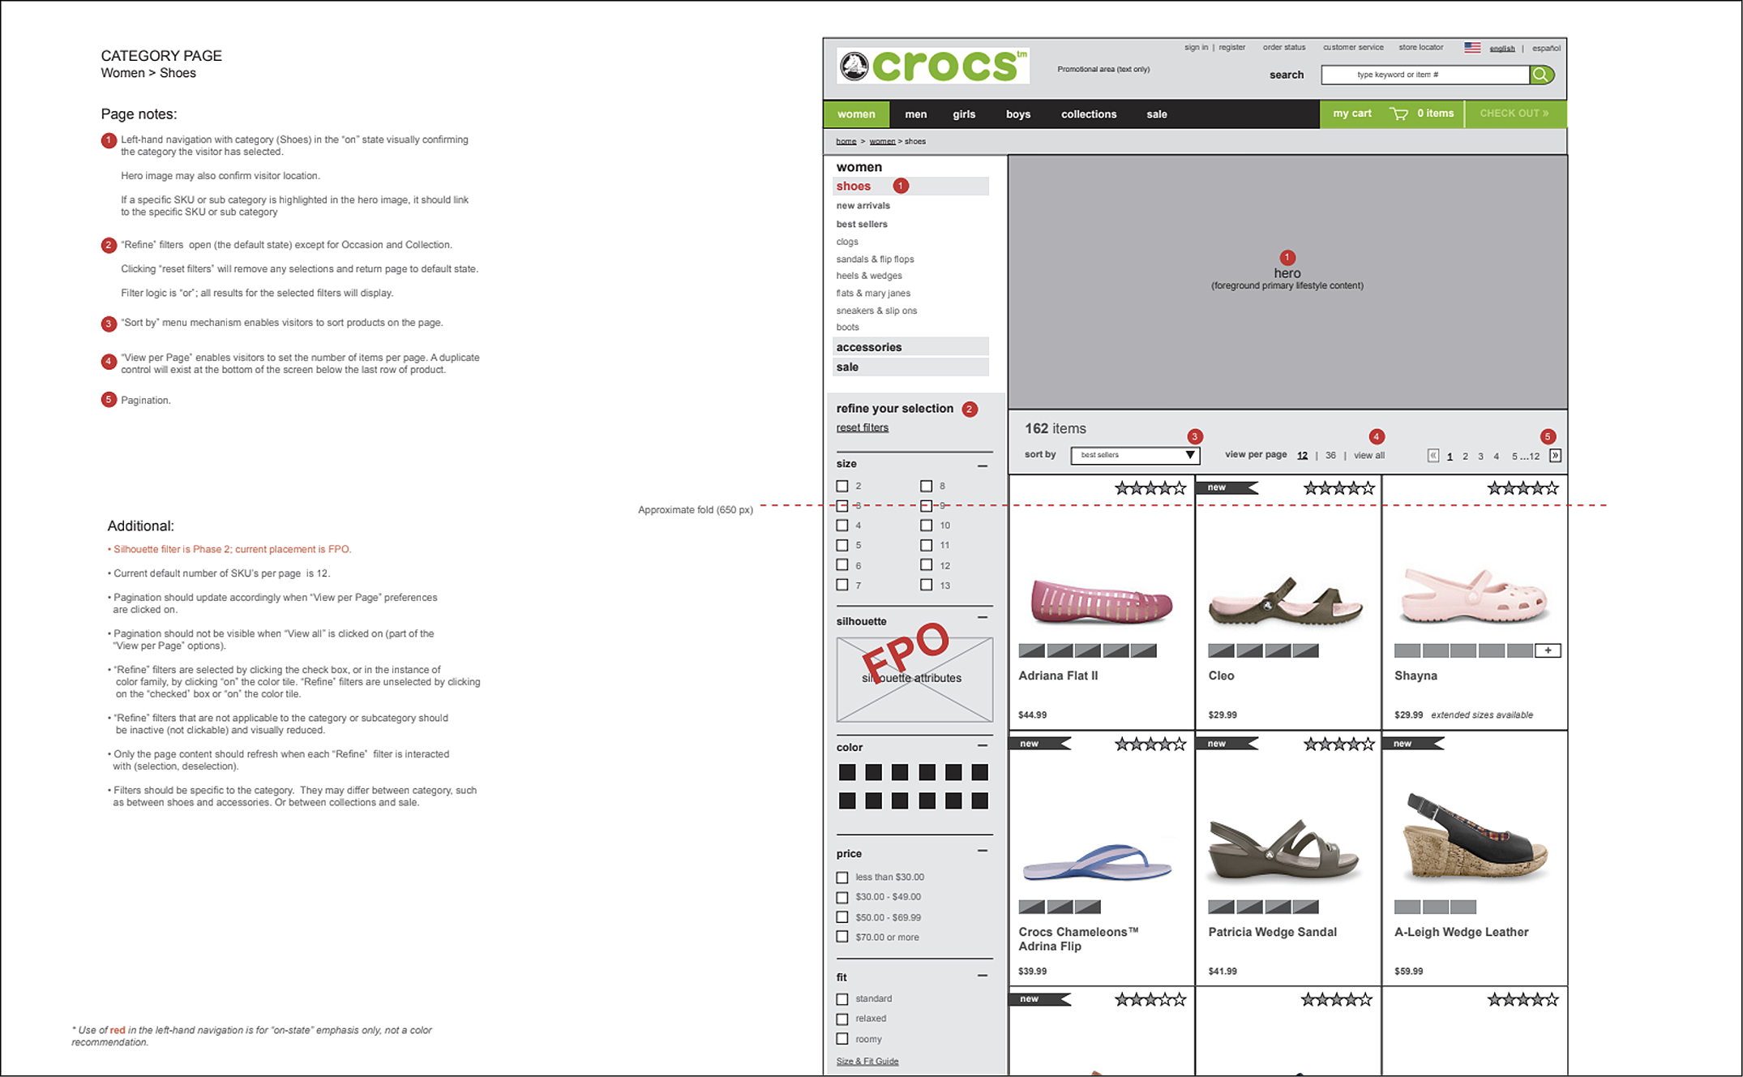1743x1077 pixels.
Task: Go to next page with the » arrow
Action: pyautogui.click(x=1555, y=456)
